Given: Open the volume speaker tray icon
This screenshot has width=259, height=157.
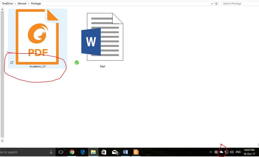Looking at the screenshot, I should pyautogui.click(x=232, y=152).
